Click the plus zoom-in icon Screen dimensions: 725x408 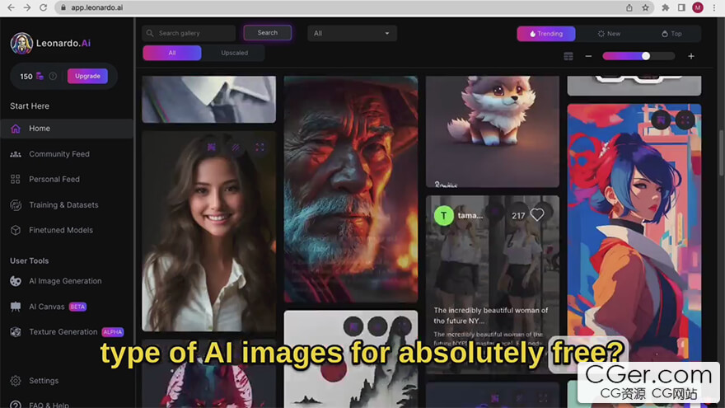pyautogui.click(x=690, y=56)
